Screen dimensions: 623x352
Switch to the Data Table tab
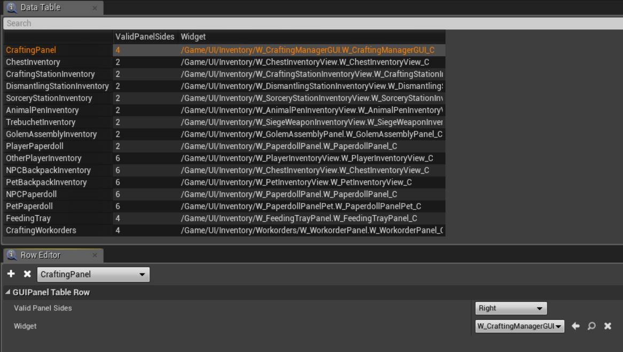(x=41, y=7)
